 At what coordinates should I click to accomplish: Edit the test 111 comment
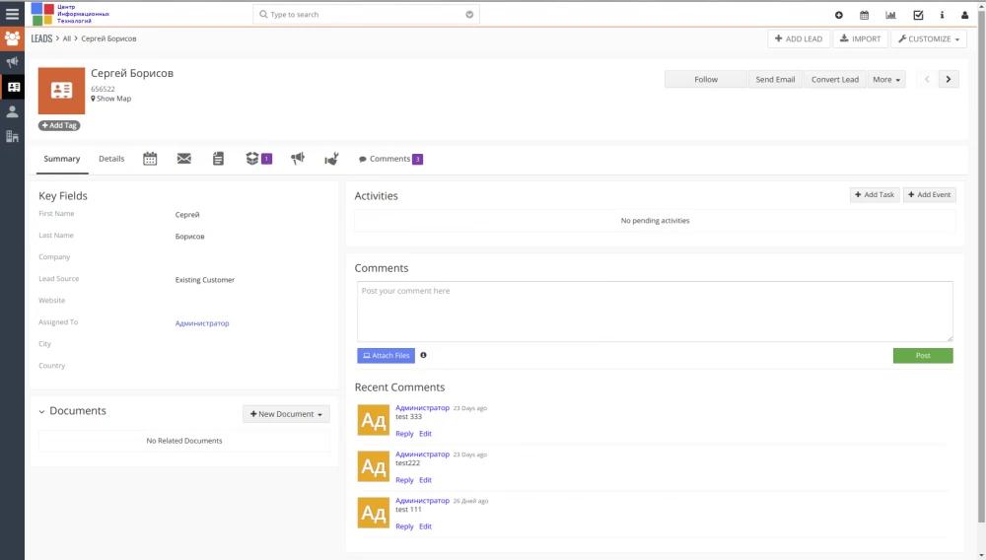[425, 526]
